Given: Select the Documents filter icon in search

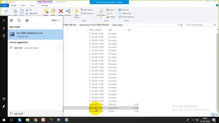Looking at the screenshot, I should (x=19, y=20).
